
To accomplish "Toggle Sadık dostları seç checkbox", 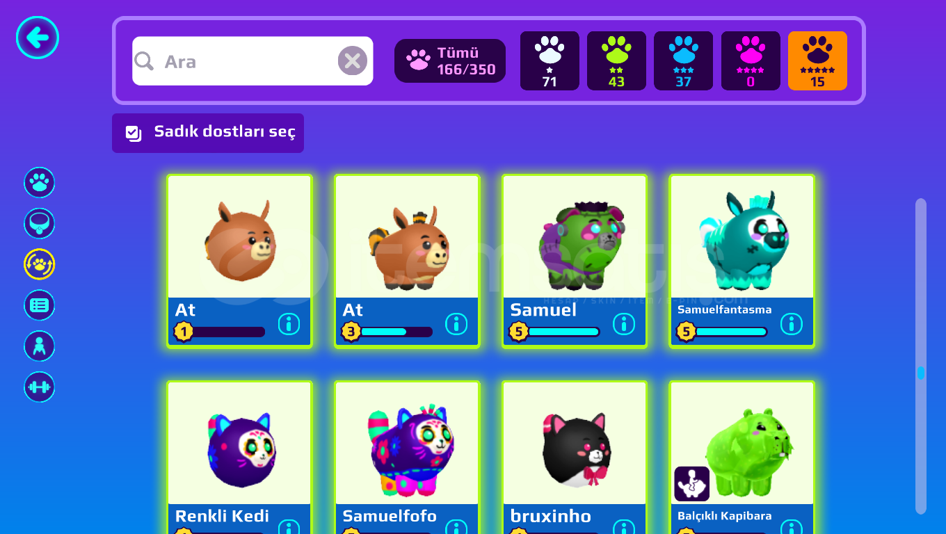I will click(x=208, y=133).
